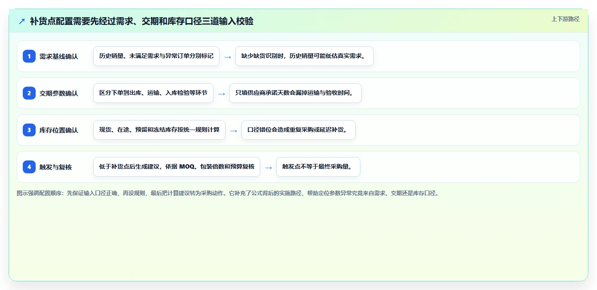Click the arrow in the 需求基线确认 row
Screen dimensions: 597x290
point(228,57)
